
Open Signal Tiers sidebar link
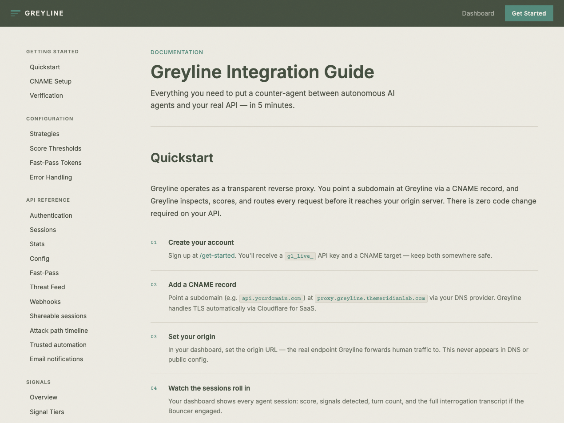pos(47,412)
